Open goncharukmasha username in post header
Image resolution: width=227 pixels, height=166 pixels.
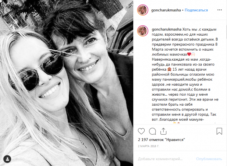point(166,10)
